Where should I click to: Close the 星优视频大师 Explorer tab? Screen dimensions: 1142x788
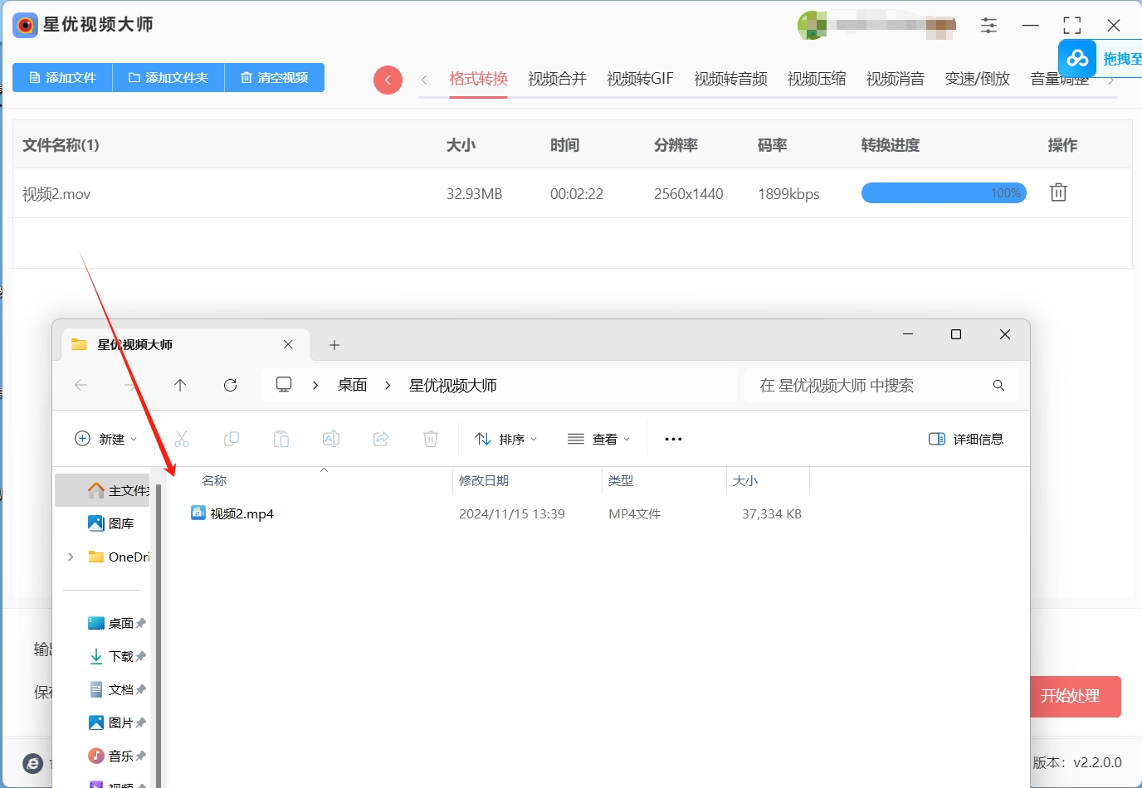pyautogui.click(x=288, y=344)
